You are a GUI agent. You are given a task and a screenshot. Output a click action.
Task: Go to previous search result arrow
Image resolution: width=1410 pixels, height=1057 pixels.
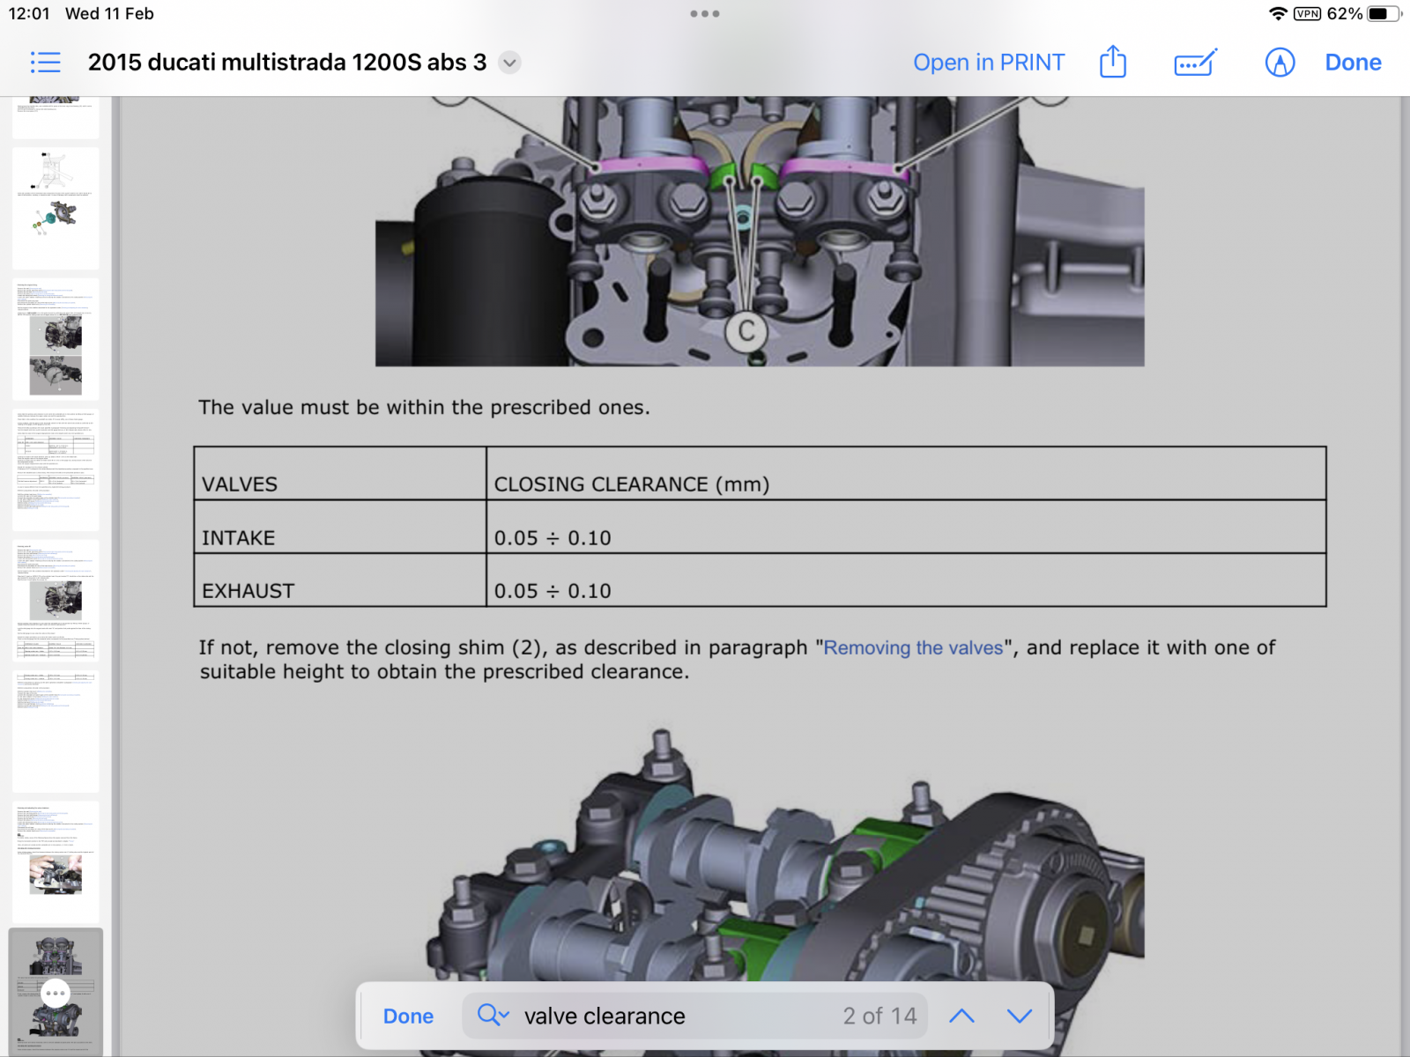click(x=961, y=1016)
